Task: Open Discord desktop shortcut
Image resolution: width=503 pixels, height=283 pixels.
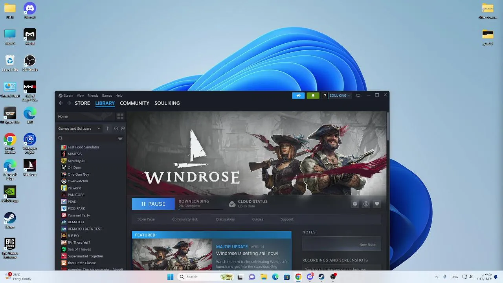Action: coord(30,11)
